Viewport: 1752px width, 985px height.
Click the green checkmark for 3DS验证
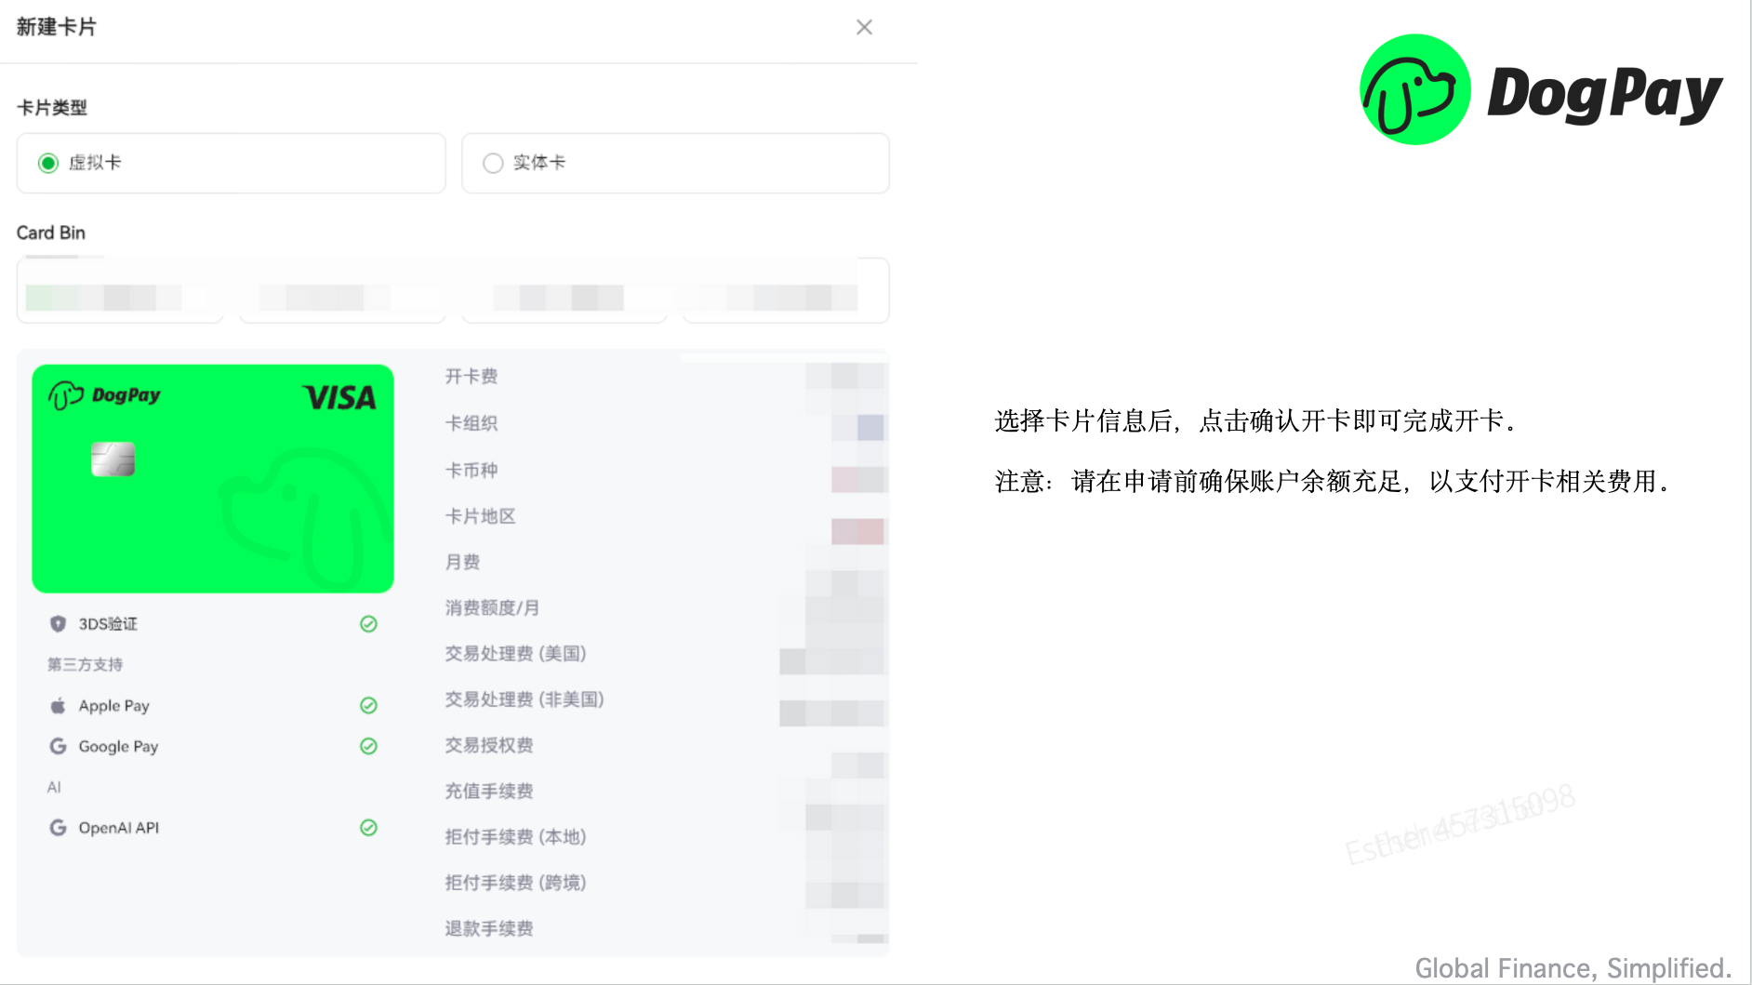pyautogui.click(x=368, y=624)
